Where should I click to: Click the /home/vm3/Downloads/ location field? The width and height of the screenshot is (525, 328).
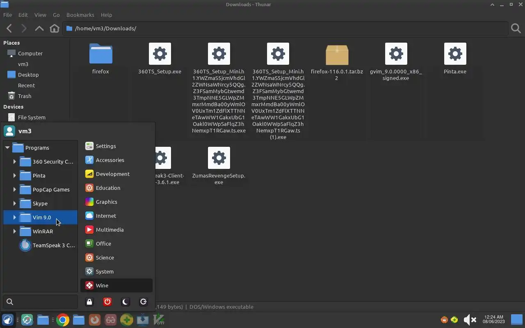285,28
